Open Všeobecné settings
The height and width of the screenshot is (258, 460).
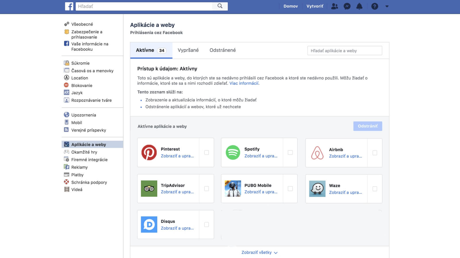point(82,24)
